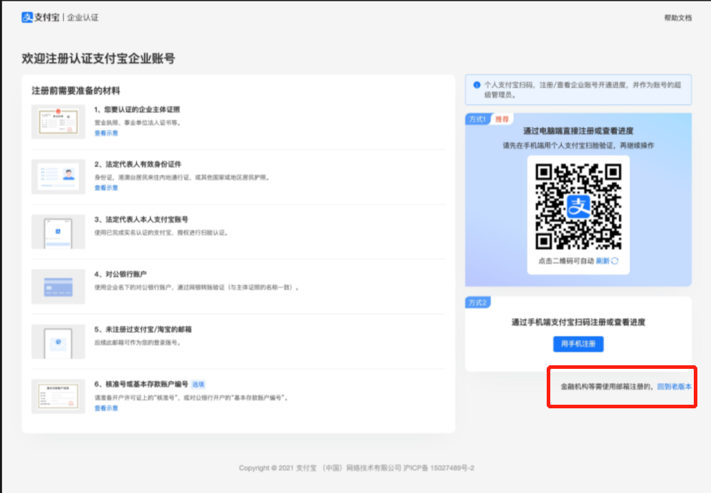Click heading 1、您要认证的企业主体证照
711x493 pixels.
tap(137, 109)
